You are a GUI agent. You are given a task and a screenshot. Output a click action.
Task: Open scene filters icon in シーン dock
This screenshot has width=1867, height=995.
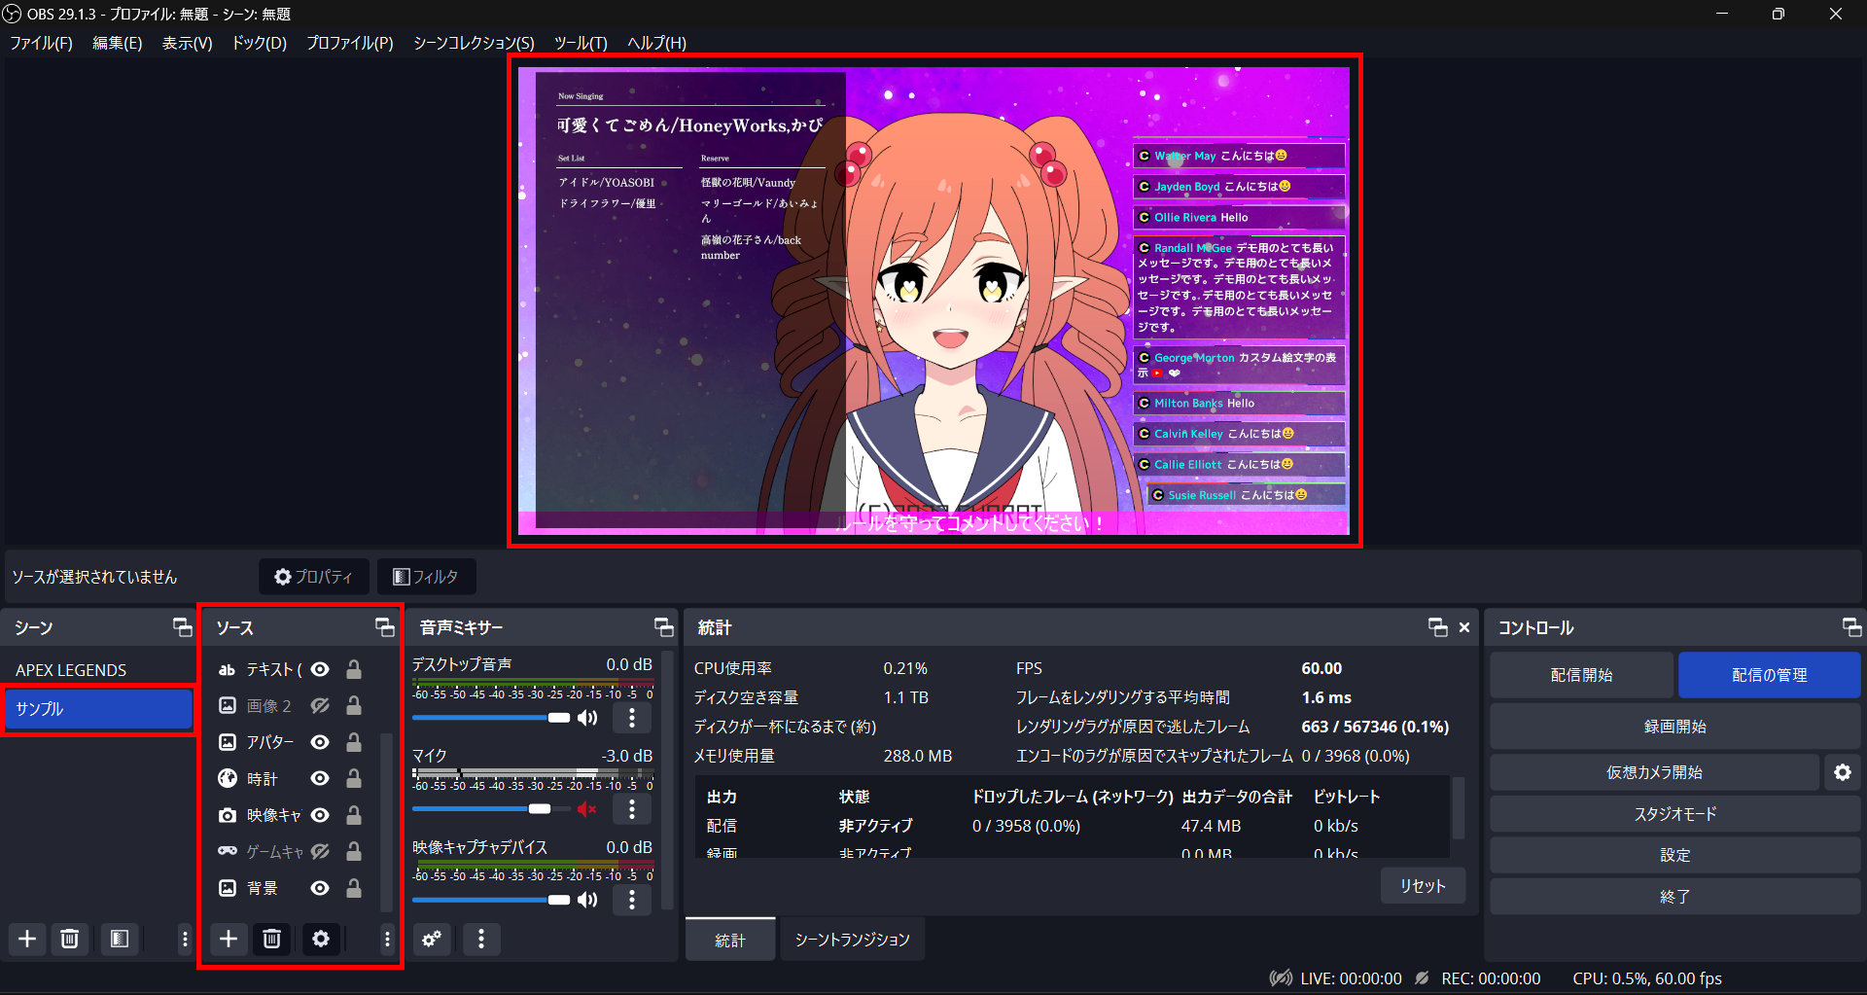120,939
